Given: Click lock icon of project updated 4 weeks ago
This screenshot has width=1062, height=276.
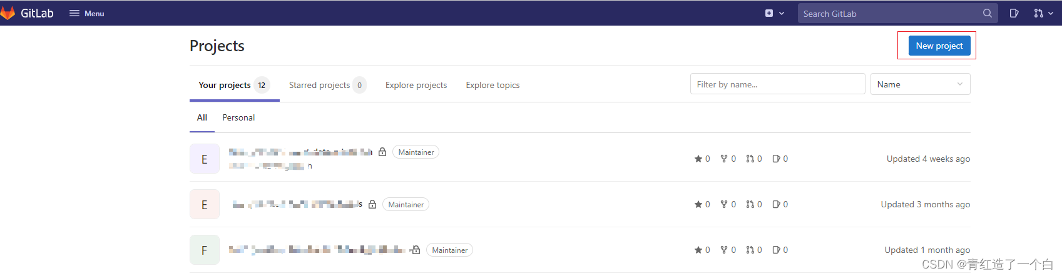Looking at the screenshot, I should pyautogui.click(x=382, y=152).
